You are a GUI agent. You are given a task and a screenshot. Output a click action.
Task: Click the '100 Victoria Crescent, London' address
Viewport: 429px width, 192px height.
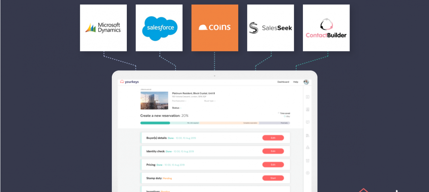(190, 97)
